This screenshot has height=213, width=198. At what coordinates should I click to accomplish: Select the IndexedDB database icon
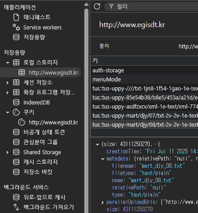(x=16, y=103)
